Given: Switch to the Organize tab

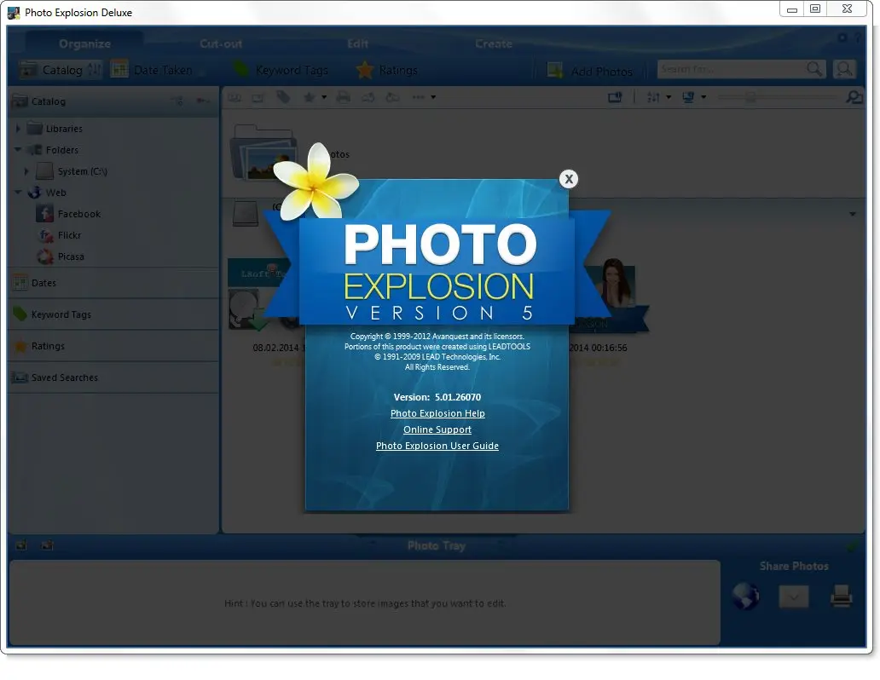Looking at the screenshot, I should pos(84,43).
